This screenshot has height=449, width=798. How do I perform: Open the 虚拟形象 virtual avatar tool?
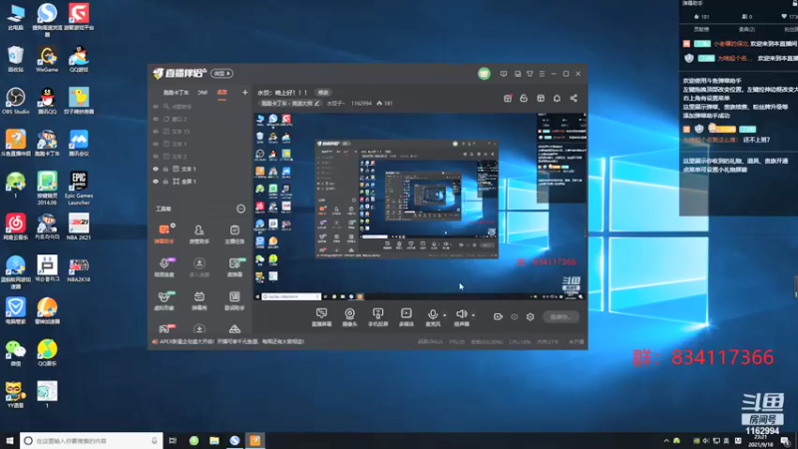(x=164, y=300)
